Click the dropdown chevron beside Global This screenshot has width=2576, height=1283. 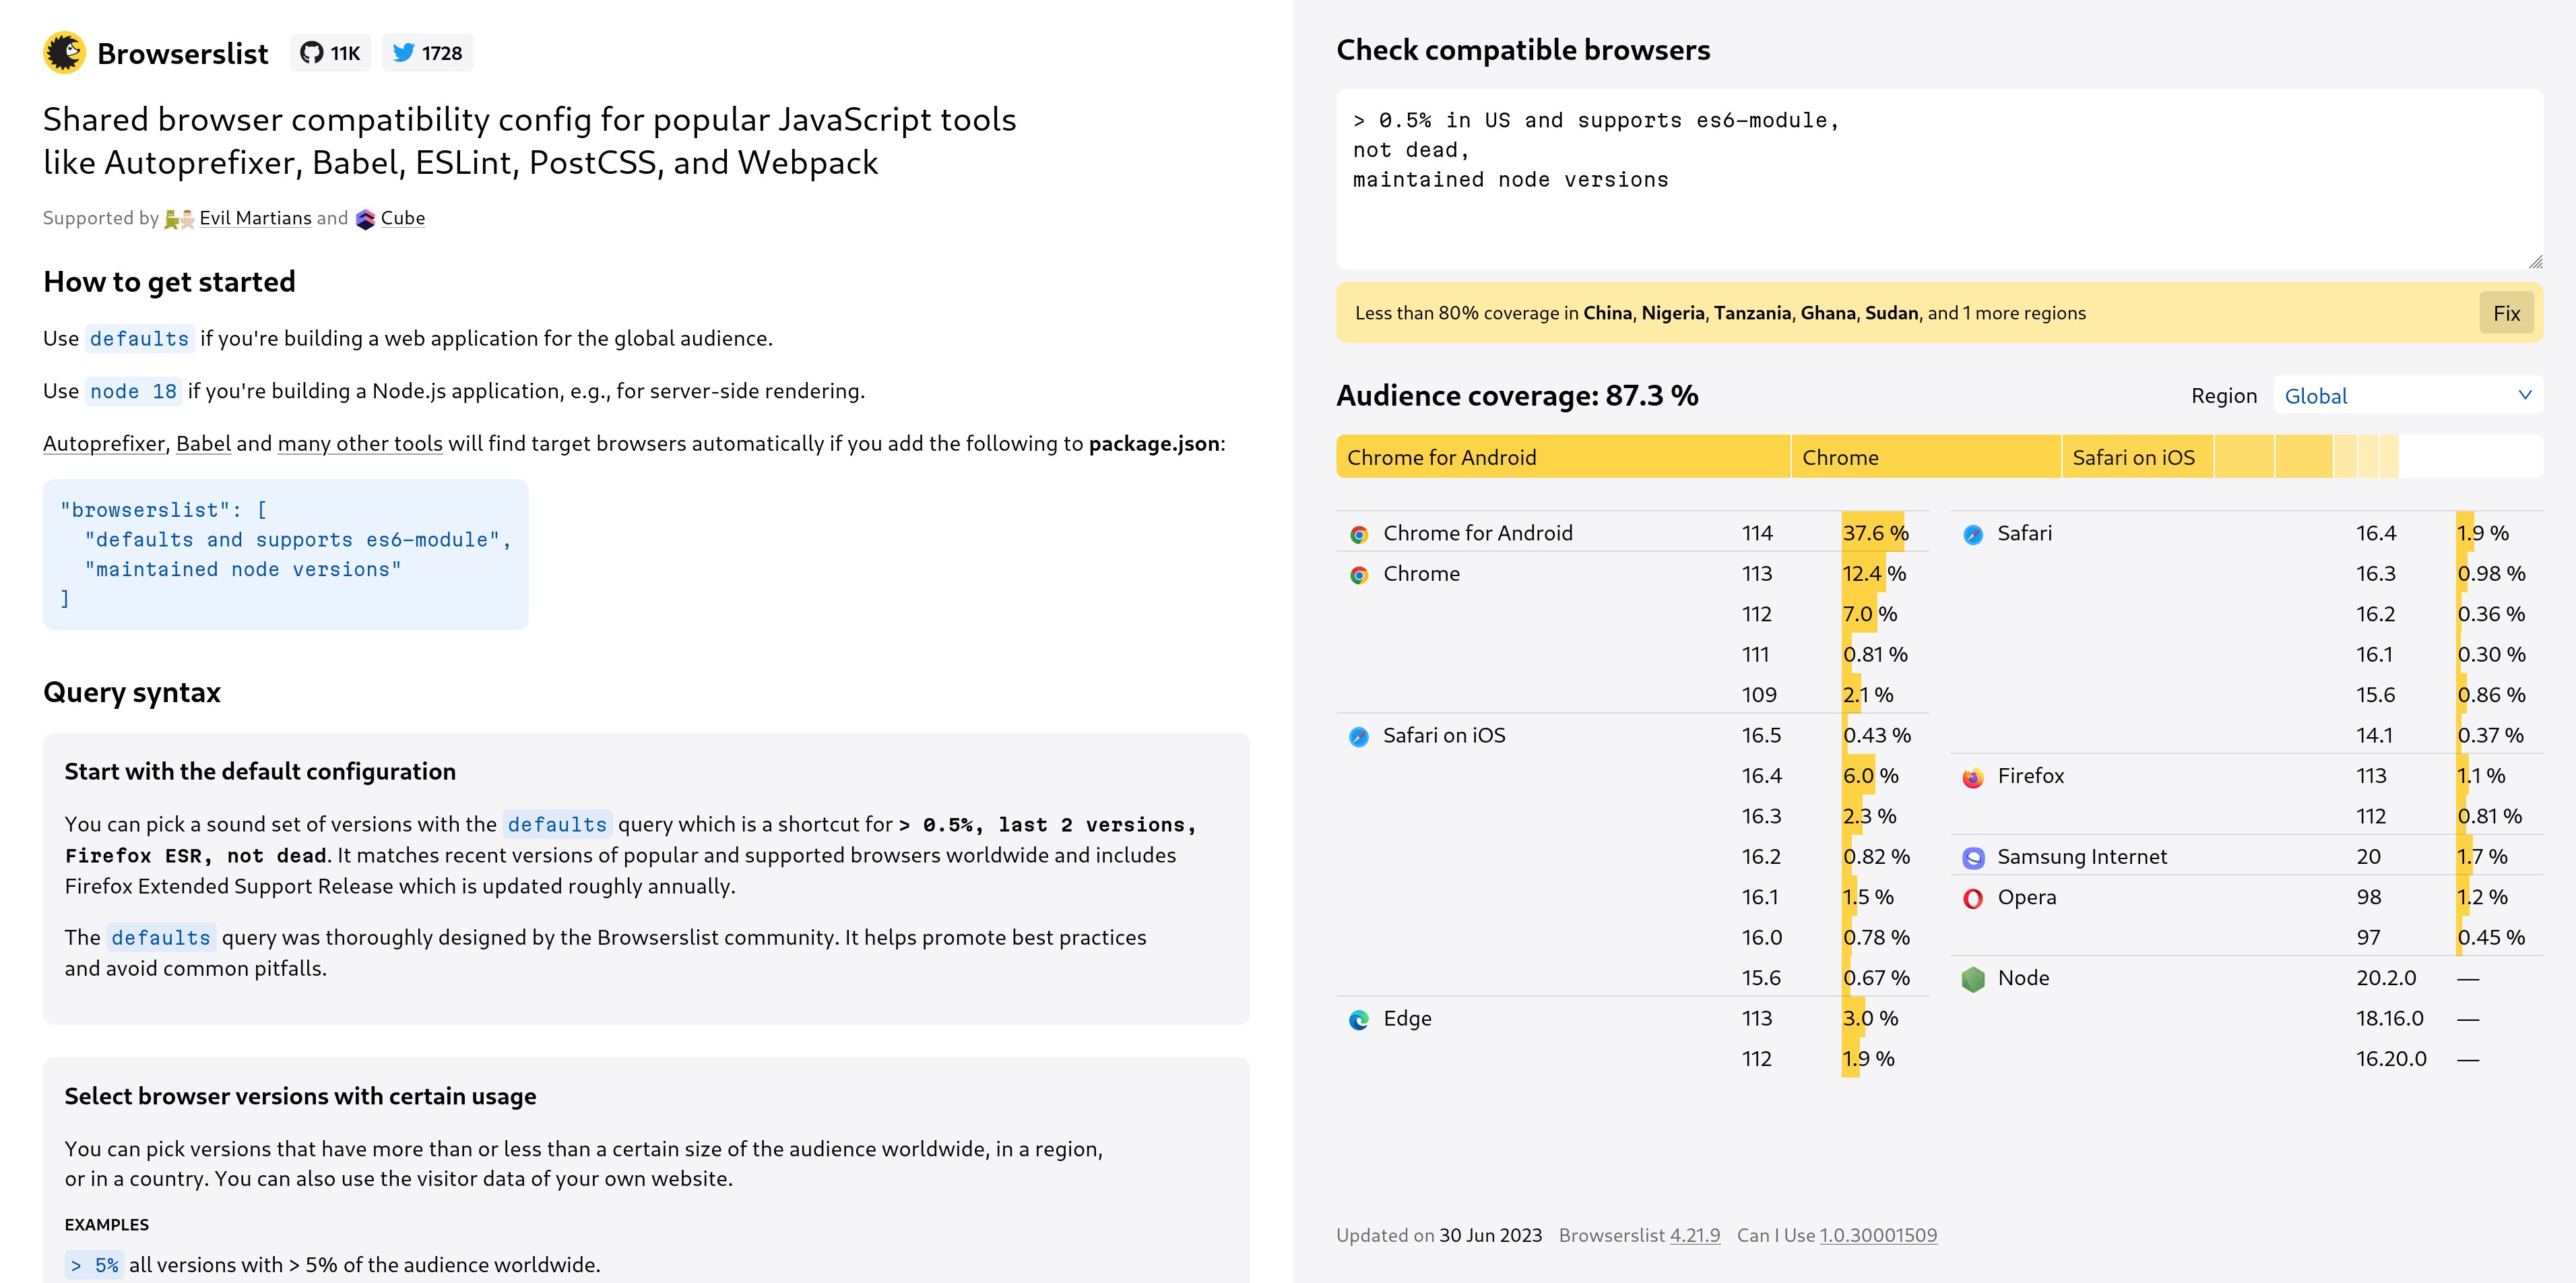tap(2524, 395)
